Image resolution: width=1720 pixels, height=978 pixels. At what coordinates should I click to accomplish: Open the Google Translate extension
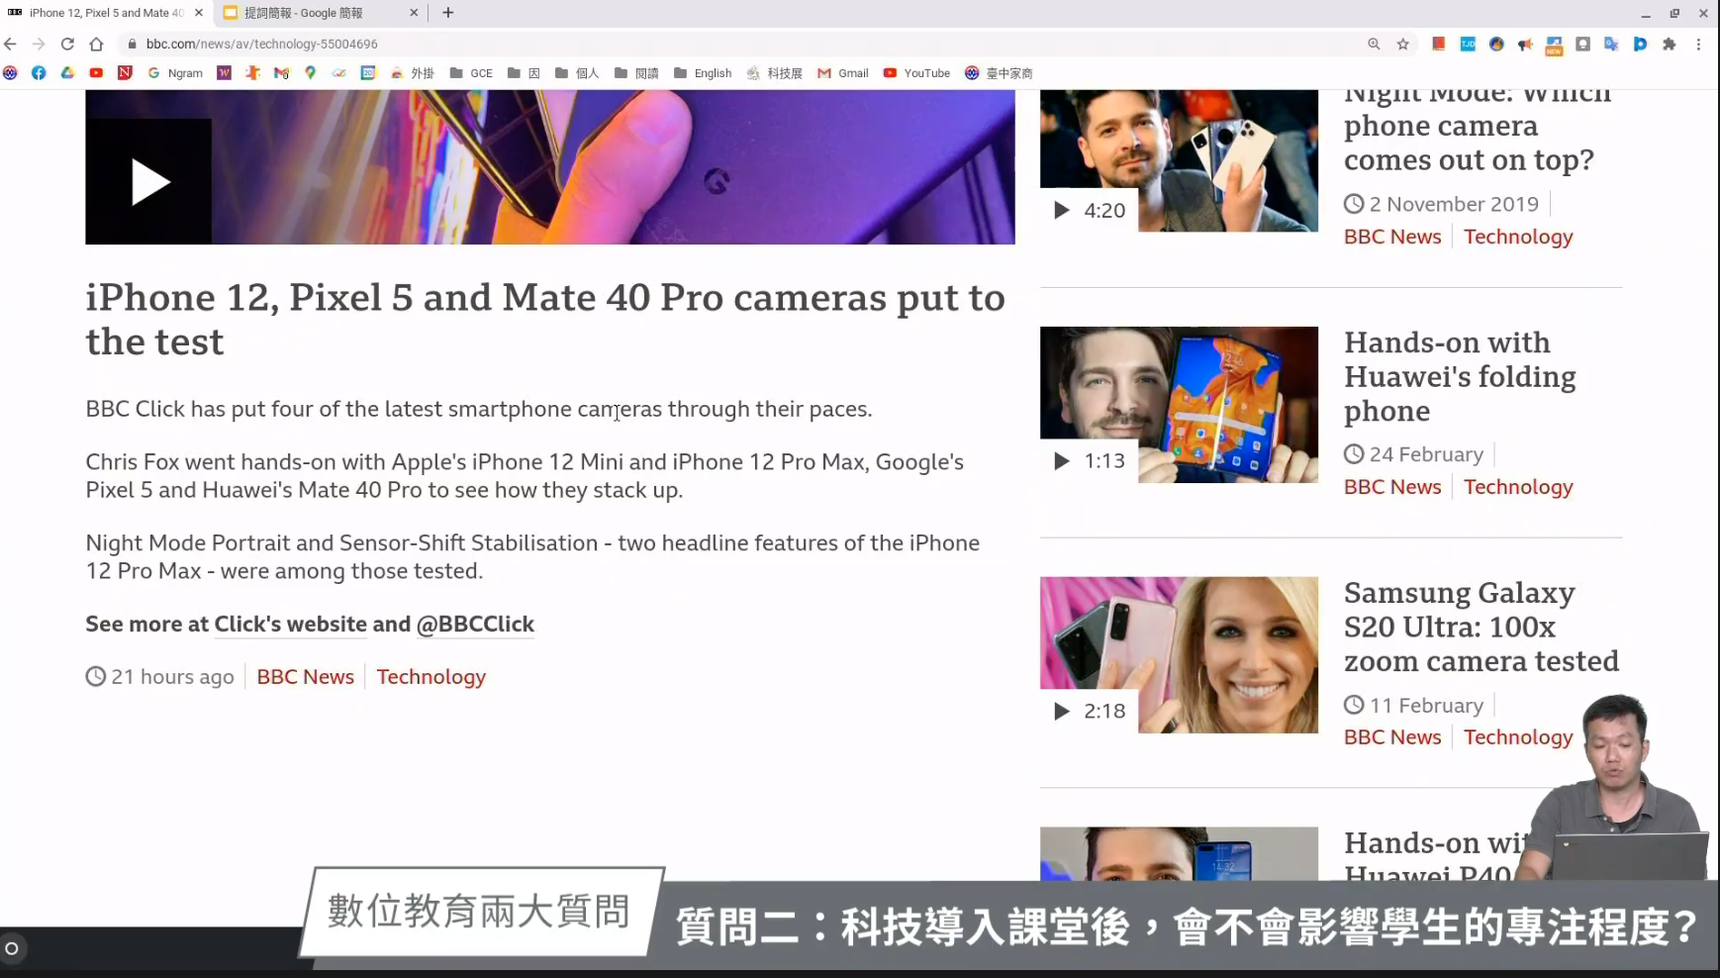point(1611,44)
